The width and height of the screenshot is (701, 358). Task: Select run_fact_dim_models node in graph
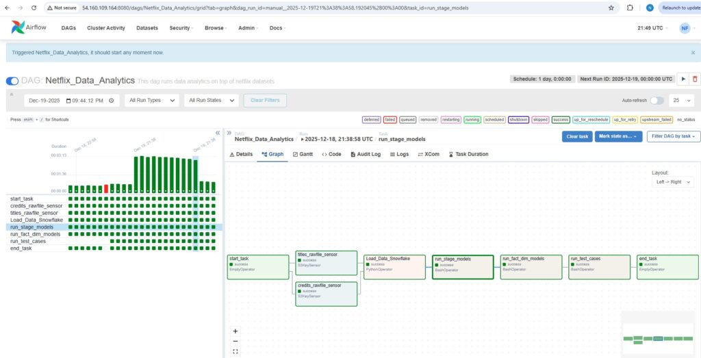tap(531, 267)
